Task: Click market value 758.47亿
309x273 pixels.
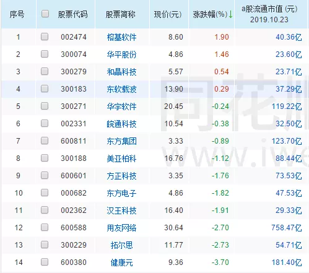Action: 287,228
